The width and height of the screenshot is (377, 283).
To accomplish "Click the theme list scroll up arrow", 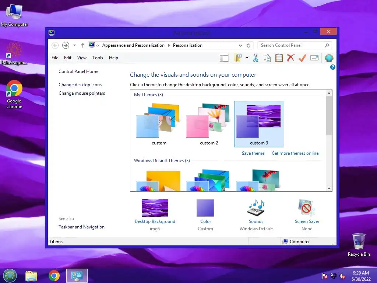I will coord(329,93).
